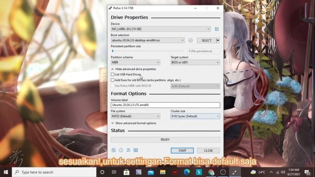Open the File system dropdown
The height and width of the screenshot is (177, 315).
(x=135, y=116)
